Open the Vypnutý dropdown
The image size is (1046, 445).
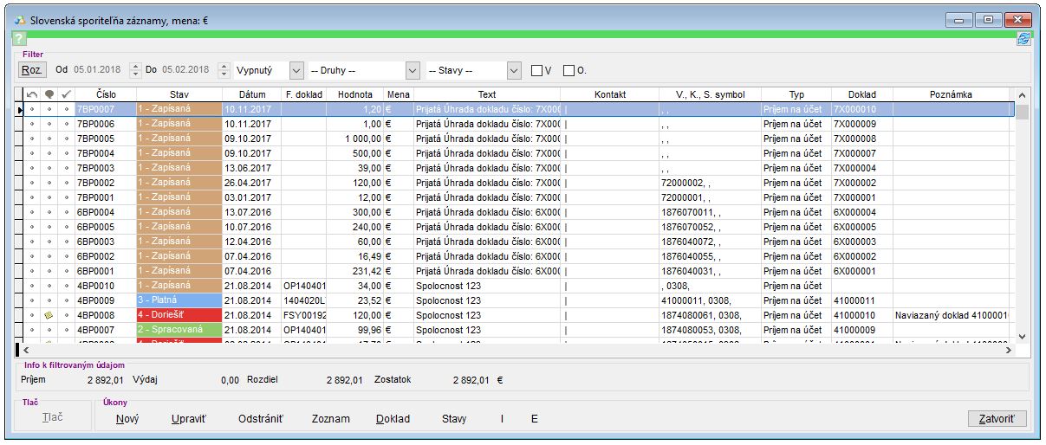tap(296, 70)
